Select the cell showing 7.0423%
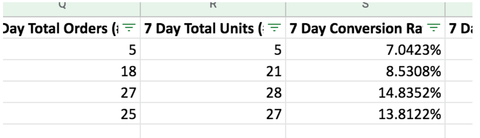The image size is (480, 138). pos(365,49)
